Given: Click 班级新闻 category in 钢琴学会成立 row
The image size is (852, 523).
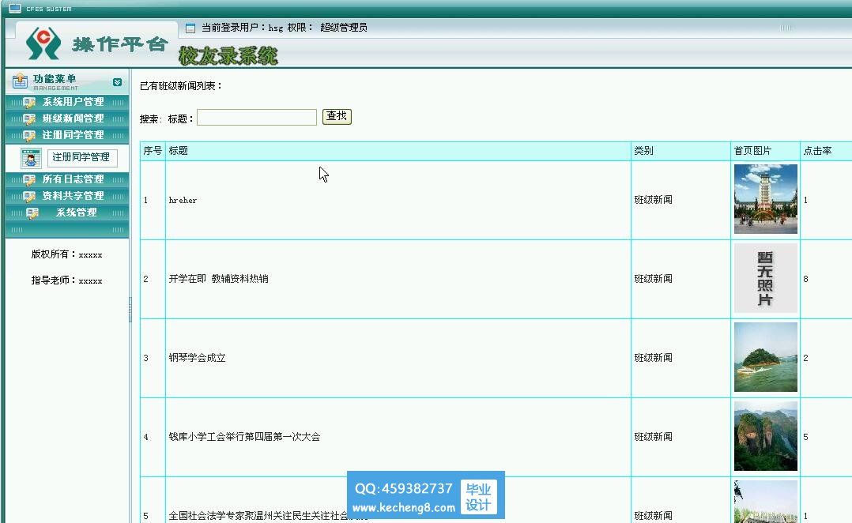Looking at the screenshot, I should point(653,358).
